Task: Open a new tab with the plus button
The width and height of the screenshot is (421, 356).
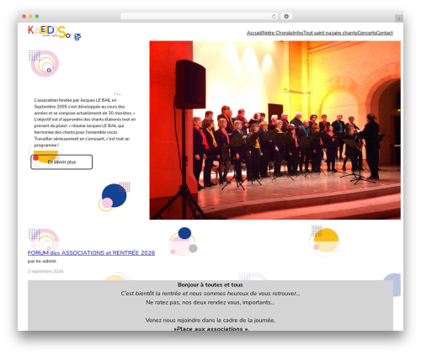Action: [399, 19]
